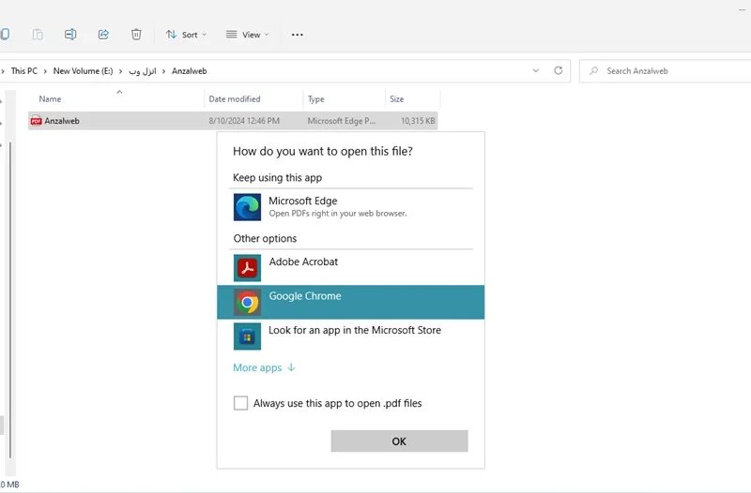Click the Microsoft Edge P... type cell
This screenshot has width=751, height=493.
(x=342, y=121)
